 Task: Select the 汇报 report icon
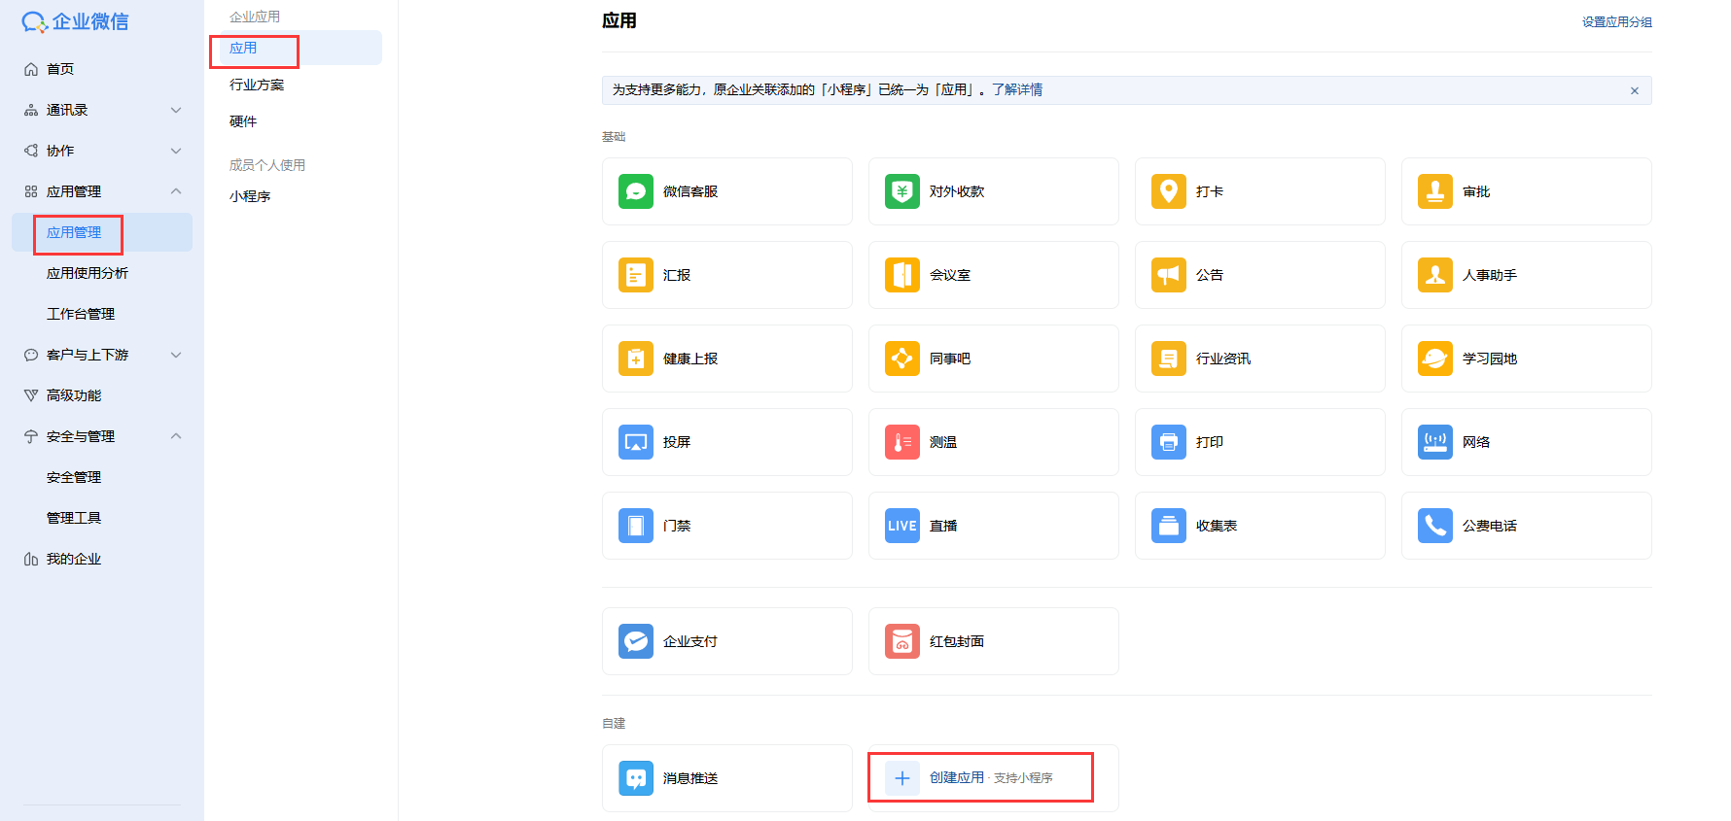pos(636,275)
